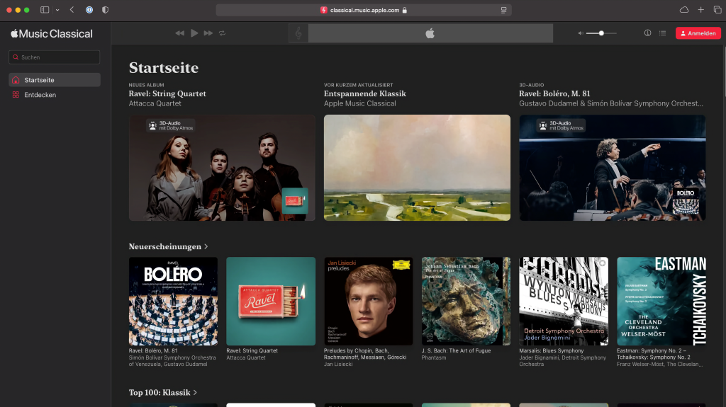Click the previous track rewind button
Viewport: 726px width, 407px height.
pos(179,33)
